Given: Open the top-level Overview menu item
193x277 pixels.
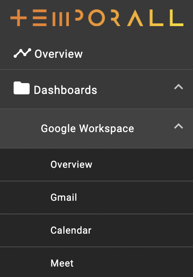Looking at the screenshot, I should pyautogui.click(x=96, y=54).
